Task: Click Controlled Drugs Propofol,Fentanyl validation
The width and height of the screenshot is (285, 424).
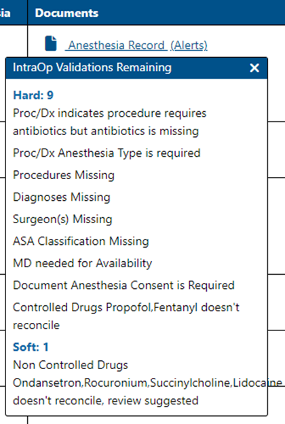Action: tap(126, 316)
